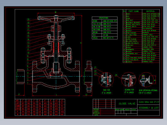
Task: Click the STEM PACKING part name
Action: coord(131,33)
